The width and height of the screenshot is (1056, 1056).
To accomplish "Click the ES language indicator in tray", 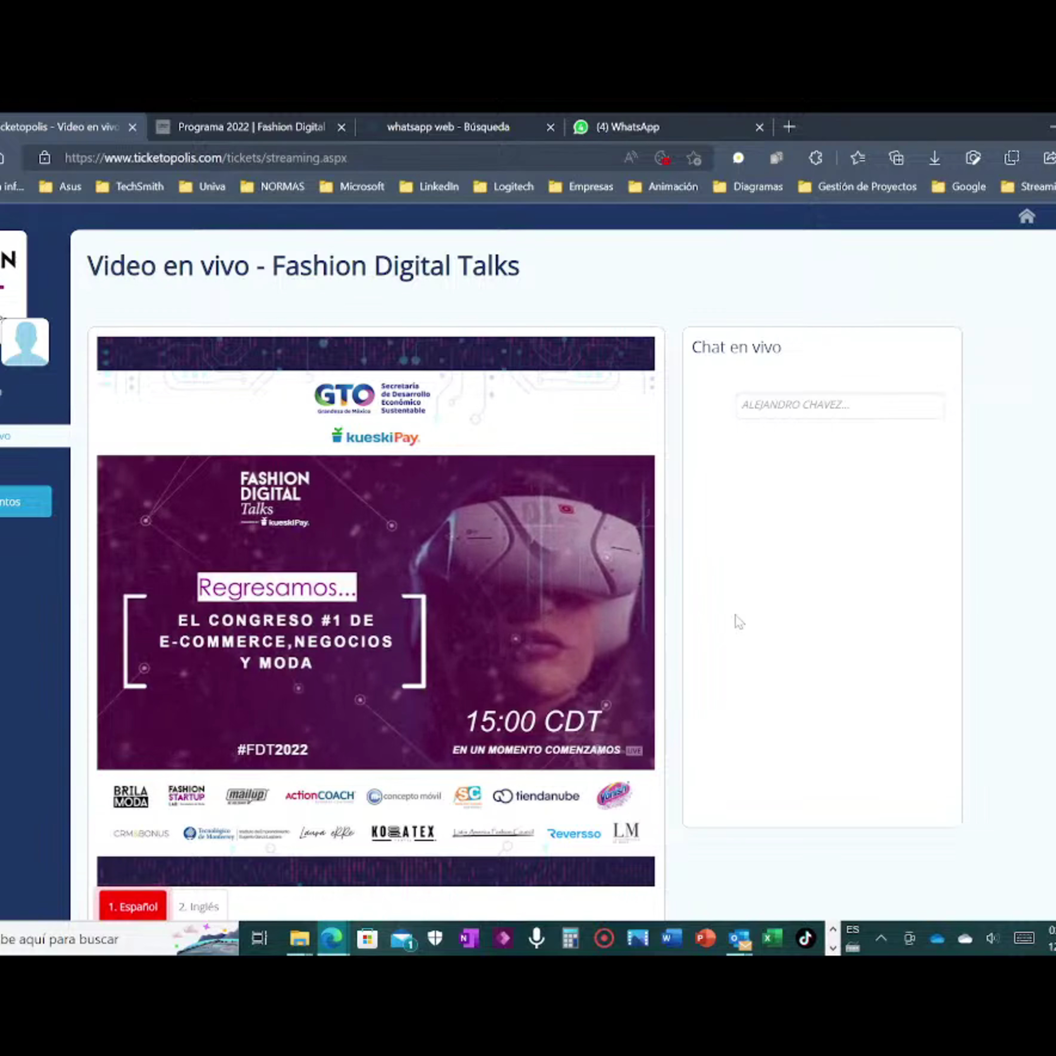I will tap(853, 930).
